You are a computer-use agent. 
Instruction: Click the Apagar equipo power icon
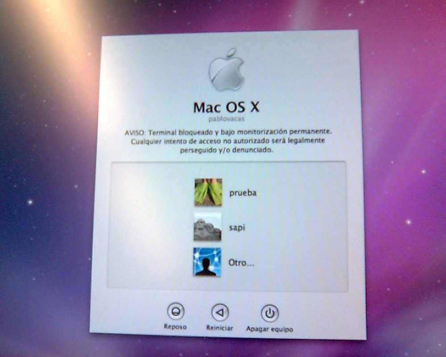[x=270, y=313]
